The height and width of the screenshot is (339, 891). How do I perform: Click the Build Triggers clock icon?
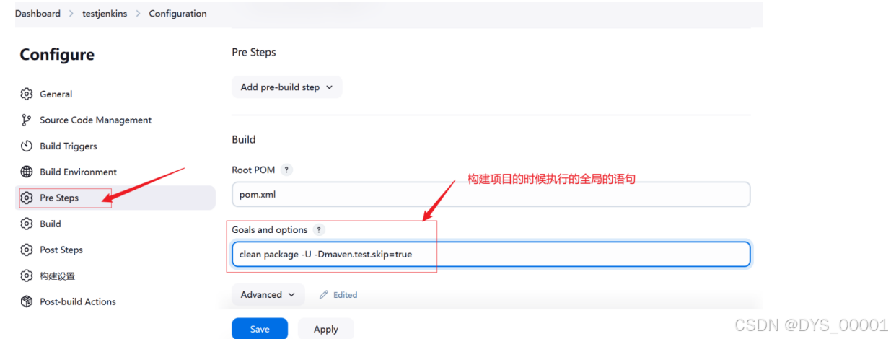click(x=27, y=146)
